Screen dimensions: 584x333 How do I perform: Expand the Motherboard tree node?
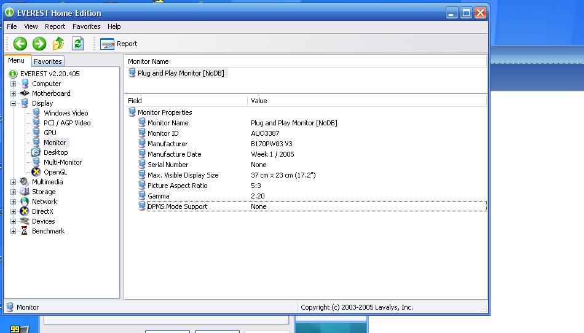pyautogui.click(x=14, y=93)
